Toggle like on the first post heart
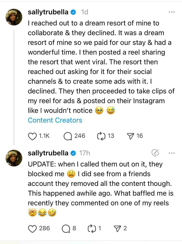 [32, 135]
